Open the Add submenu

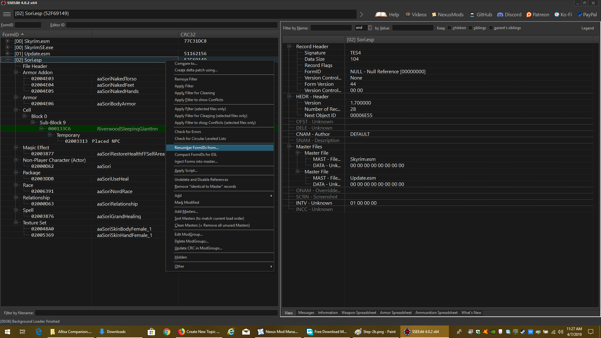(x=220, y=196)
